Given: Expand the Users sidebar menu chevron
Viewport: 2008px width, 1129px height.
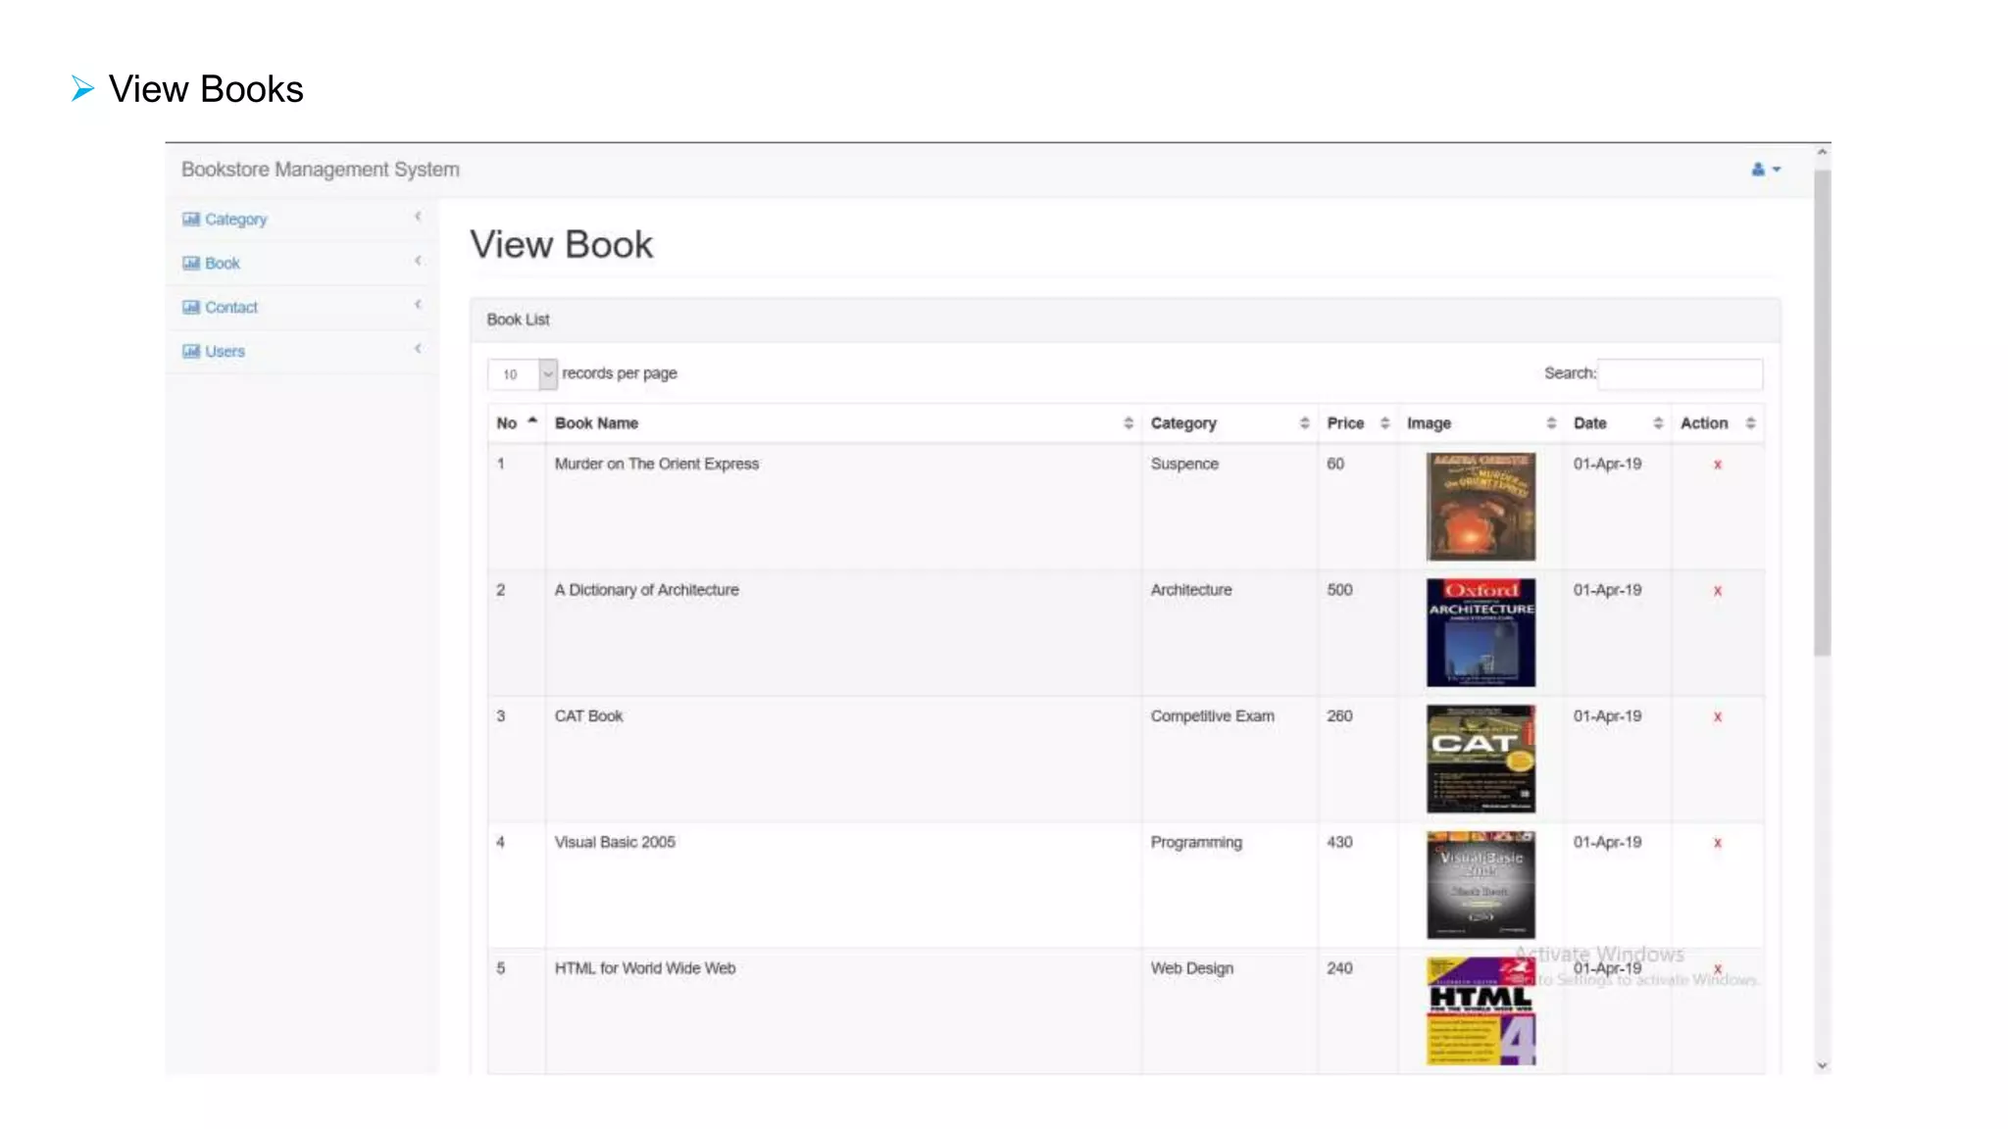Looking at the screenshot, I should point(418,349).
